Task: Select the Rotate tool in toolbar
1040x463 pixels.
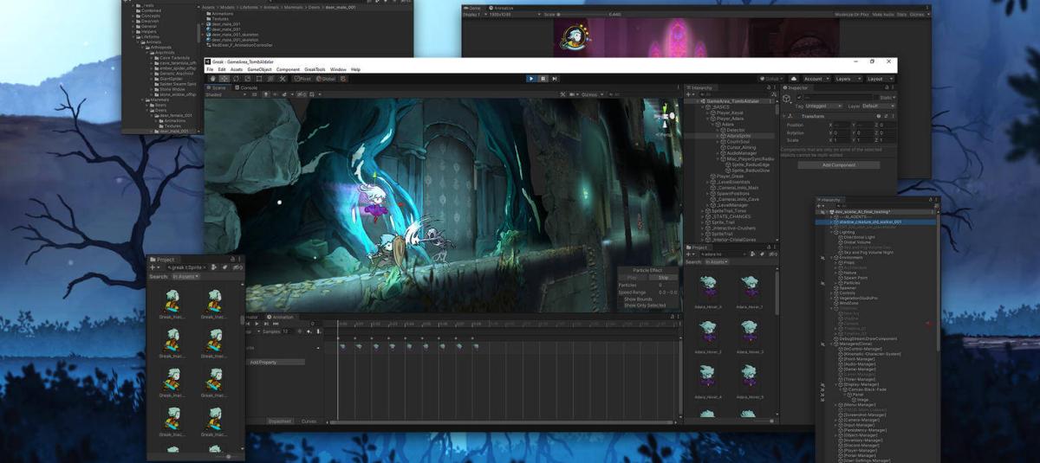Action: tap(235, 79)
